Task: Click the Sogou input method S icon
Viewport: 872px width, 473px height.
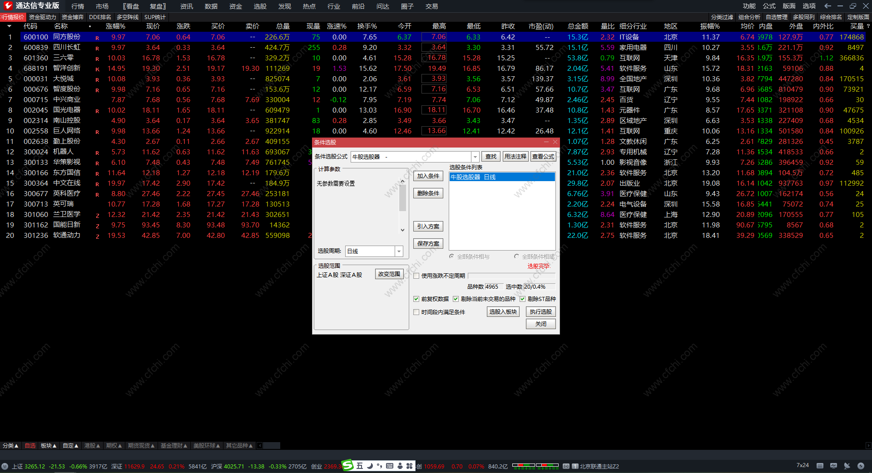Action: 347,465
